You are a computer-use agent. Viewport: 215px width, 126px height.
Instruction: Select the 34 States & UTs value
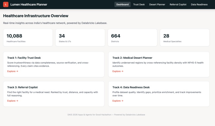pyautogui.click(x=62, y=36)
